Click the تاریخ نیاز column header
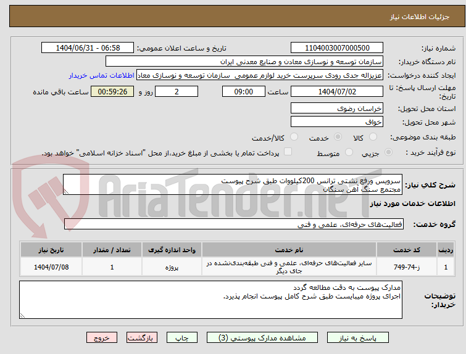466x354 pixels. (51, 250)
